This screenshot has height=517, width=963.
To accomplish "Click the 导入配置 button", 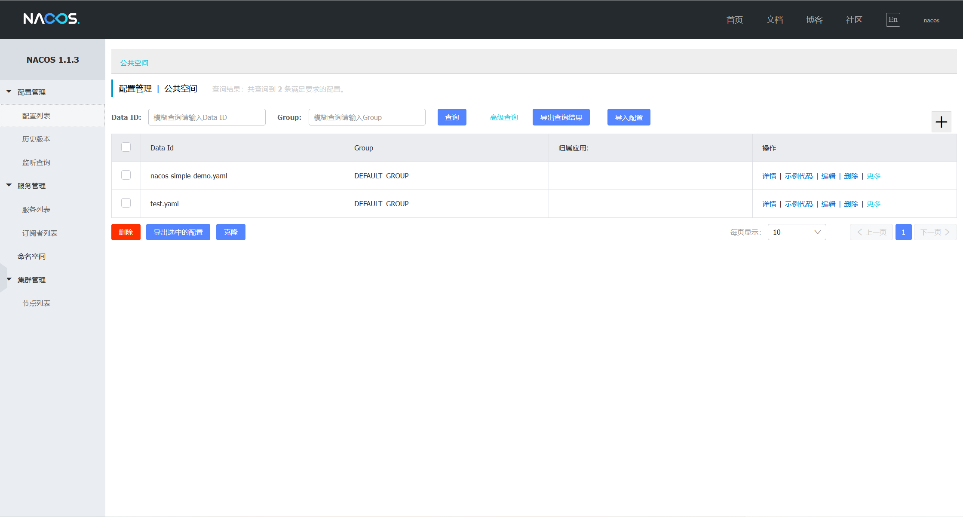I will (x=629, y=117).
